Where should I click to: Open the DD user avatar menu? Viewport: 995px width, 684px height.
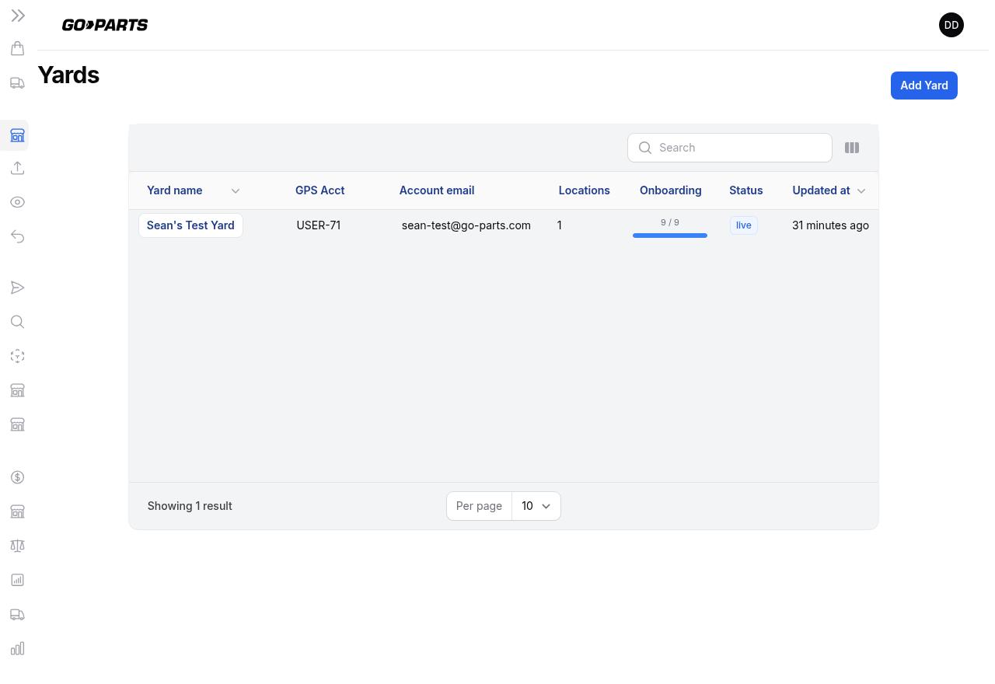pyautogui.click(x=951, y=25)
